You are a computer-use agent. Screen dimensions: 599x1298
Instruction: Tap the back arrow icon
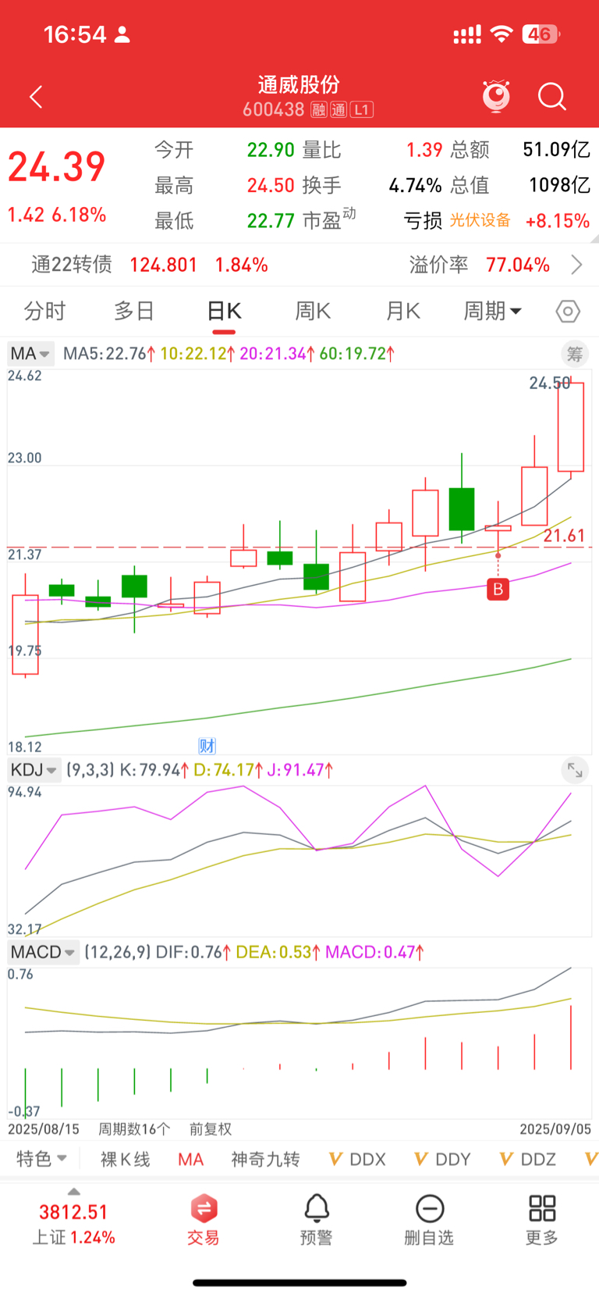pyautogui.click(x=36, y=97)
